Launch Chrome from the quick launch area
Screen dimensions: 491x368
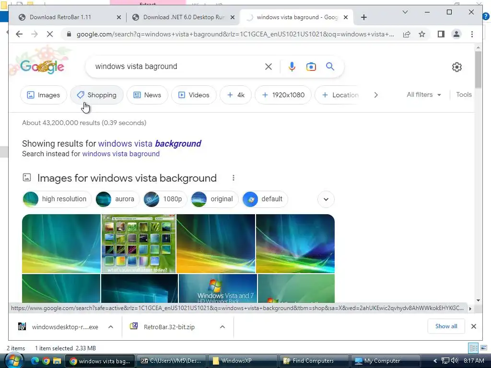coord(46,361)
